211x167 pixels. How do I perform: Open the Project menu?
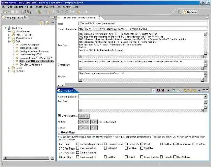point(38,7)
